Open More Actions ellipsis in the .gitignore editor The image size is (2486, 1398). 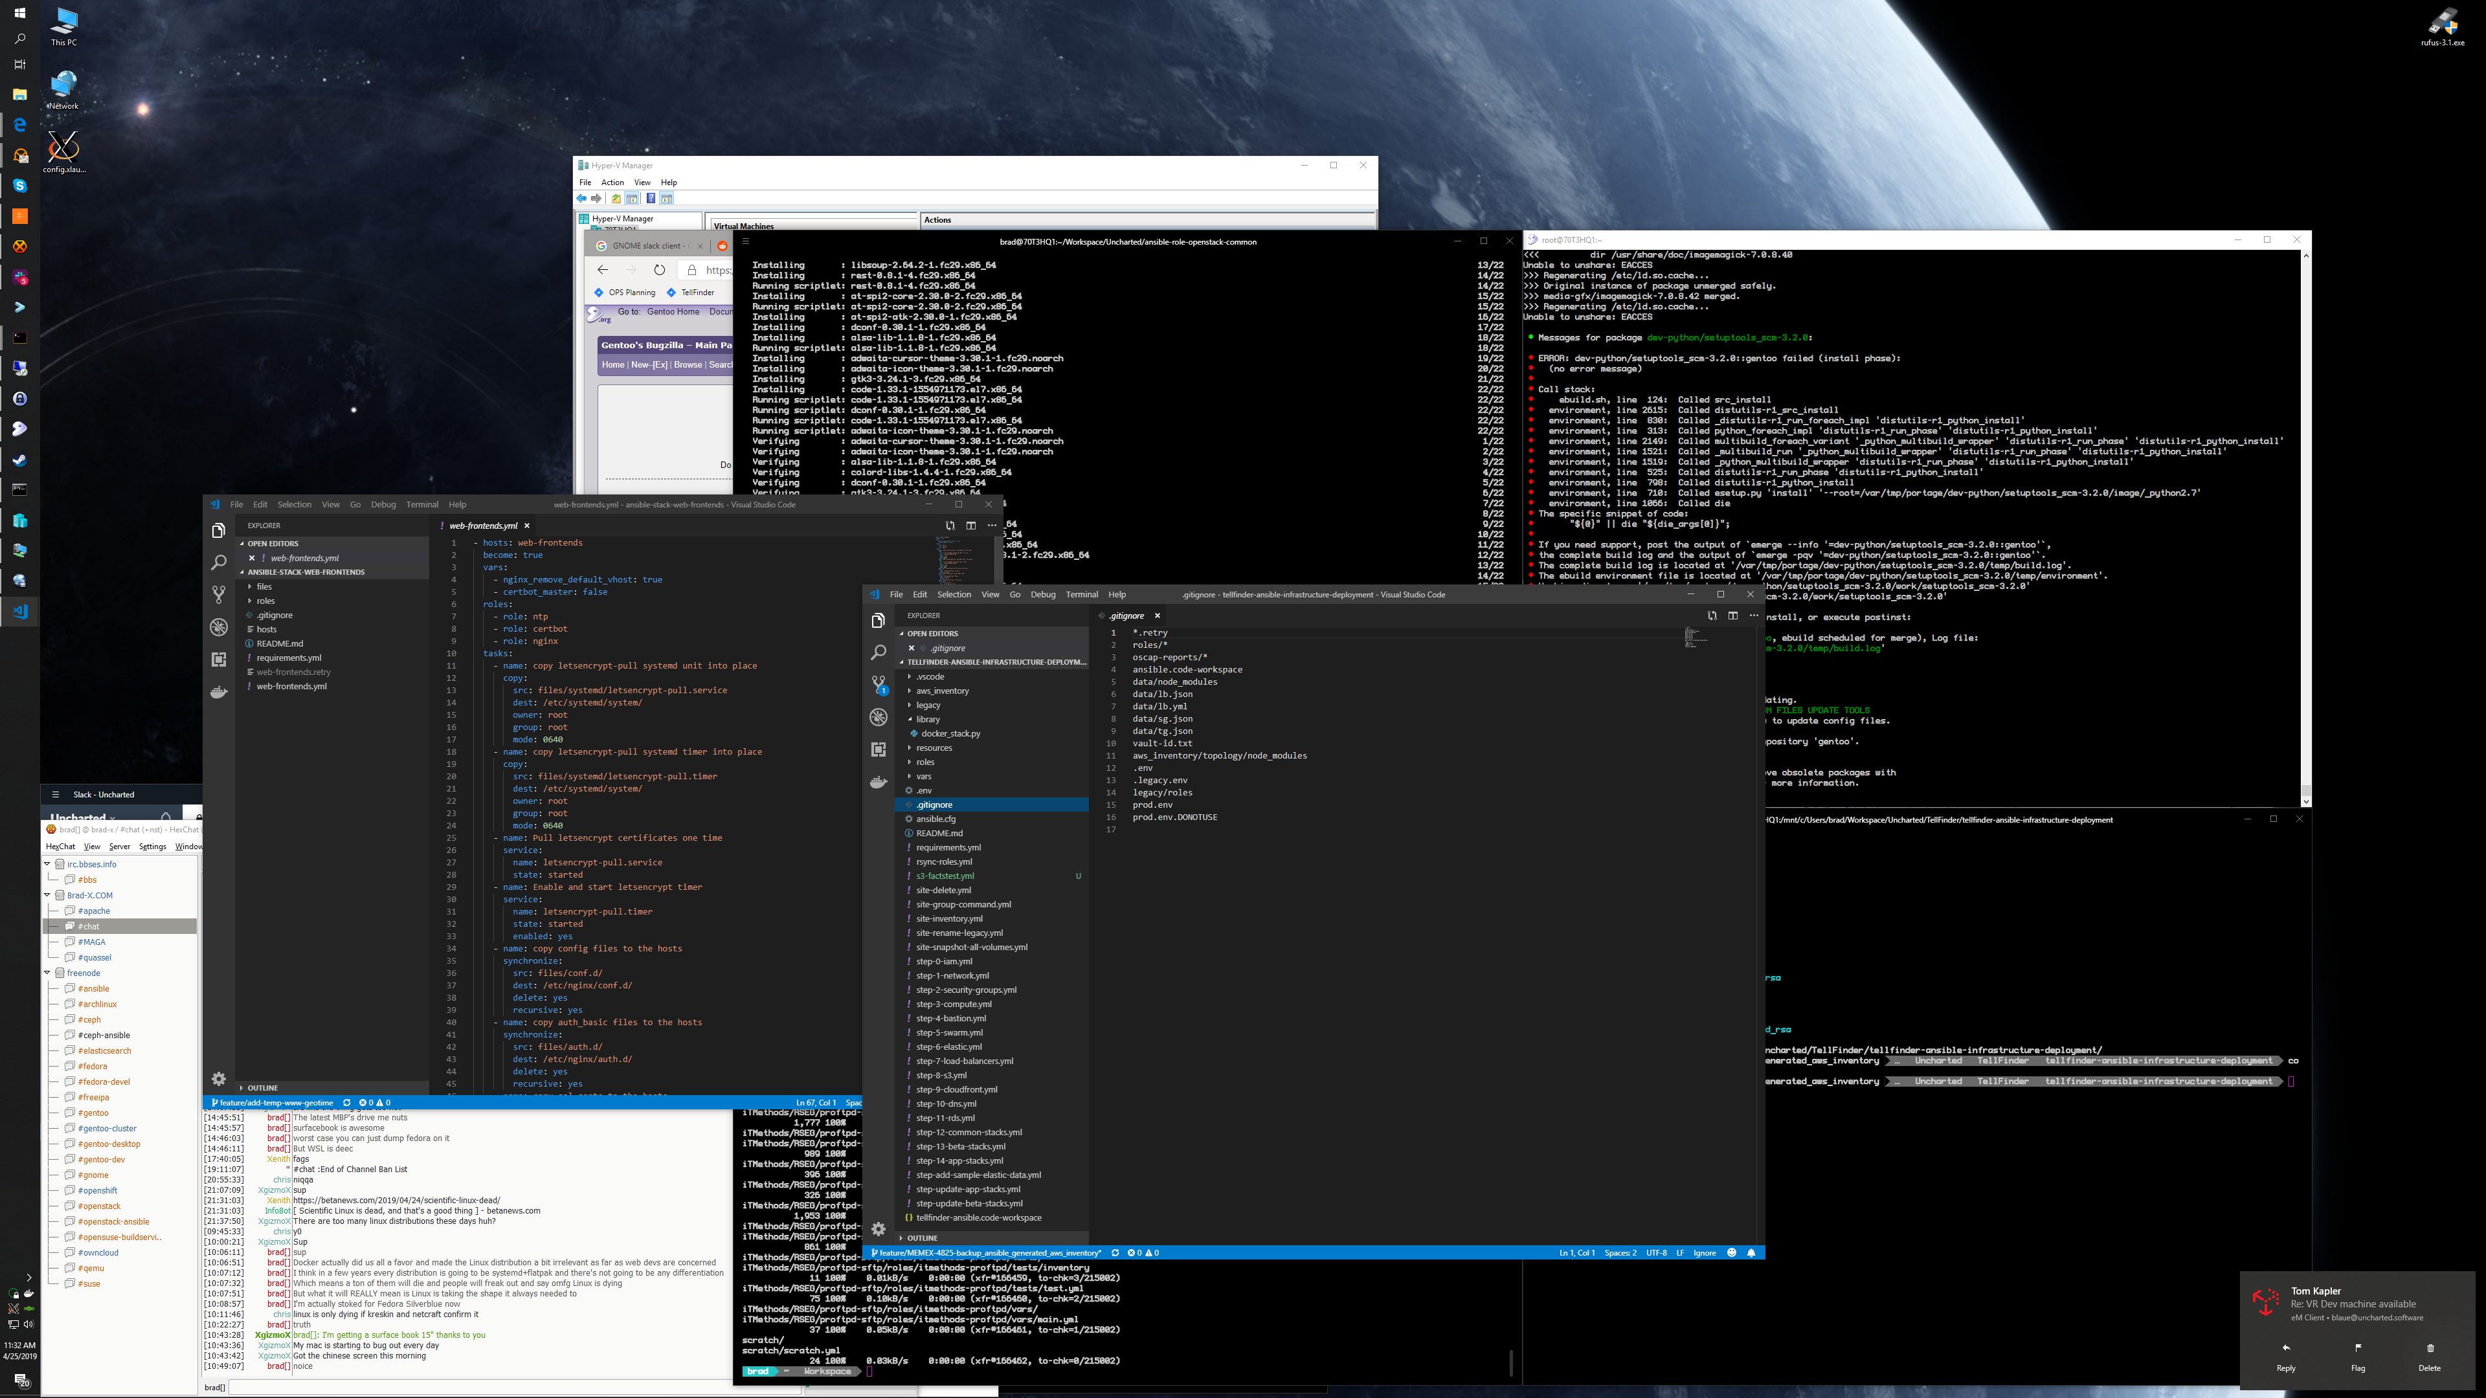pos(1754,616)
